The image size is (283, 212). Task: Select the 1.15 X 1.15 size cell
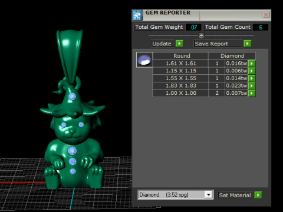tap(180, 71)
